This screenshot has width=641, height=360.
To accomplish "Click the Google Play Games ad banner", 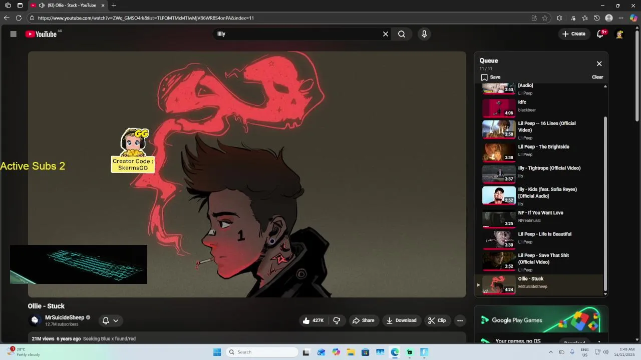I will 541,319.
